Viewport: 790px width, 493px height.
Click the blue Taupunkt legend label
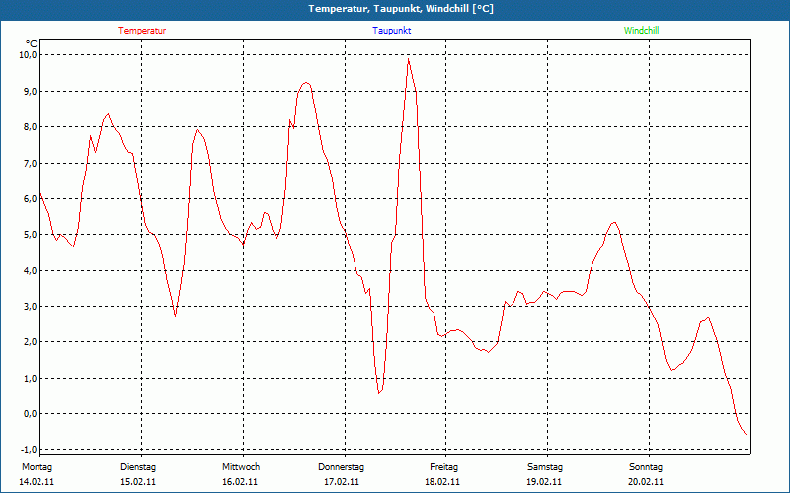[x=392, y=31]
